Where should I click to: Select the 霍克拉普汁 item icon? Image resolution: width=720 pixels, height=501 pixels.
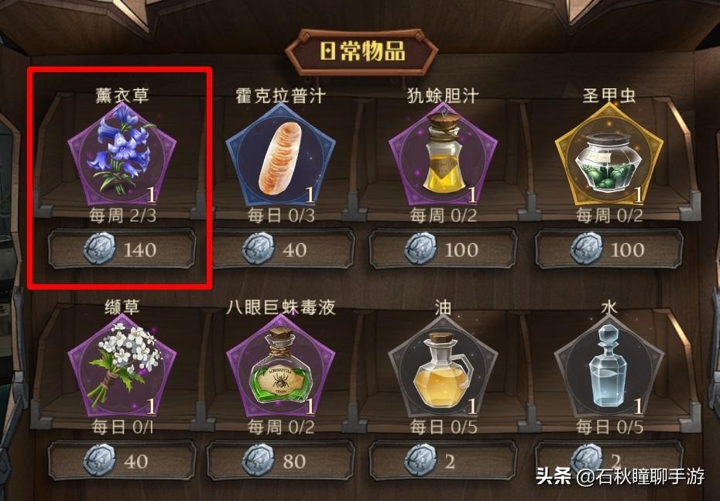click(280, 154)
